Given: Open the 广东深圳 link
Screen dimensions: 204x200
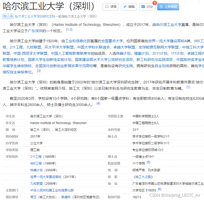Looking at the screenshot, I should coord(35,31).
